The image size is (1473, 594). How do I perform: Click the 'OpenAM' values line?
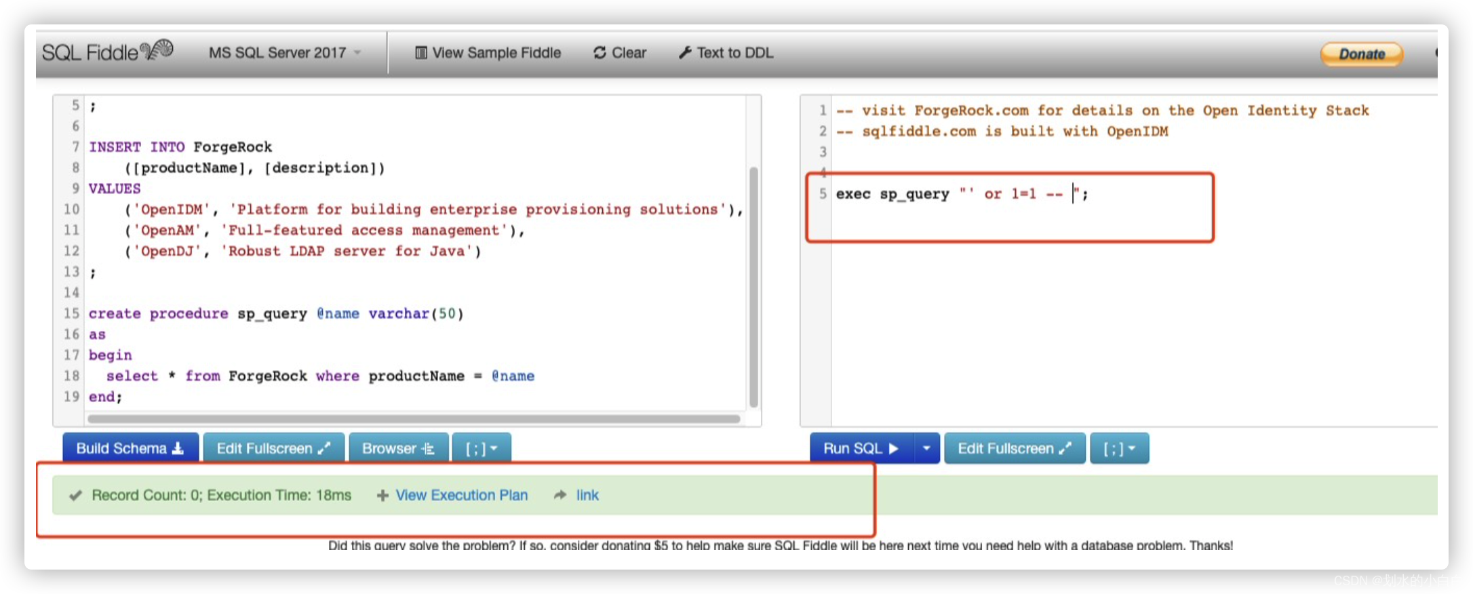click(324, 230)
